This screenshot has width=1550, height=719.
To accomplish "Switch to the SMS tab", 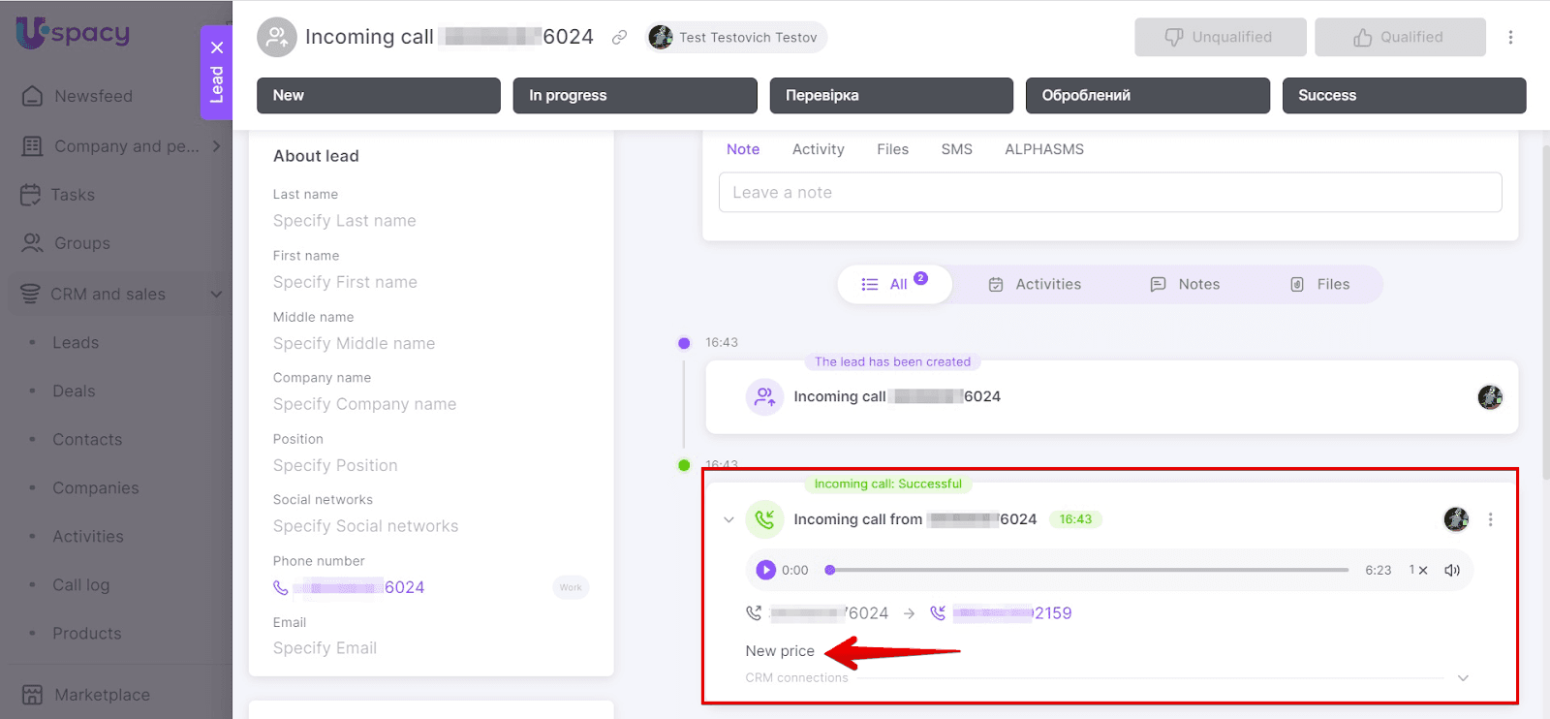I will point(956,149).
